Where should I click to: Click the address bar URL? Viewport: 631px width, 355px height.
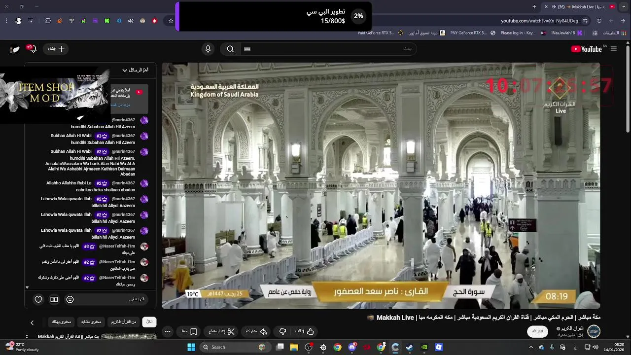pyautogui.click(x=539, y=21)
